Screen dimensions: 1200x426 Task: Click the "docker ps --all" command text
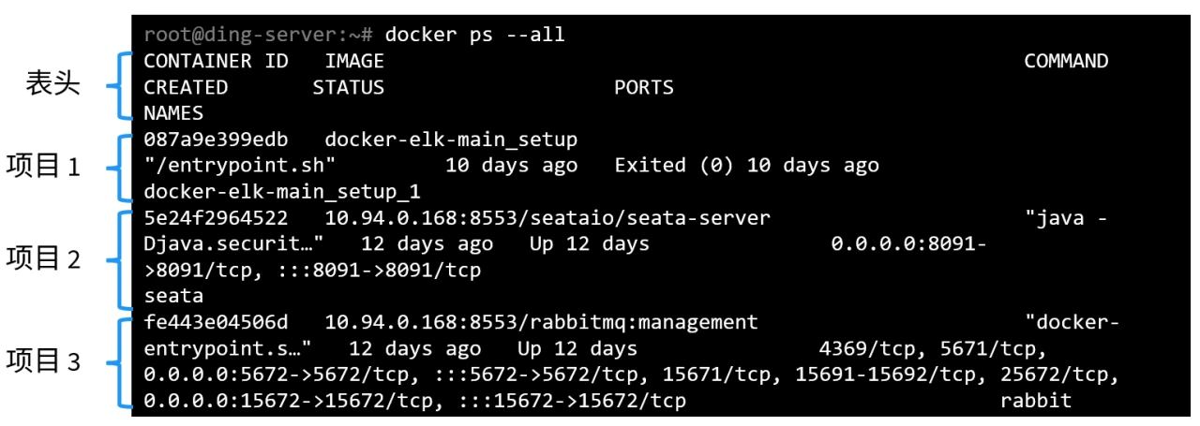coord(475,35)
